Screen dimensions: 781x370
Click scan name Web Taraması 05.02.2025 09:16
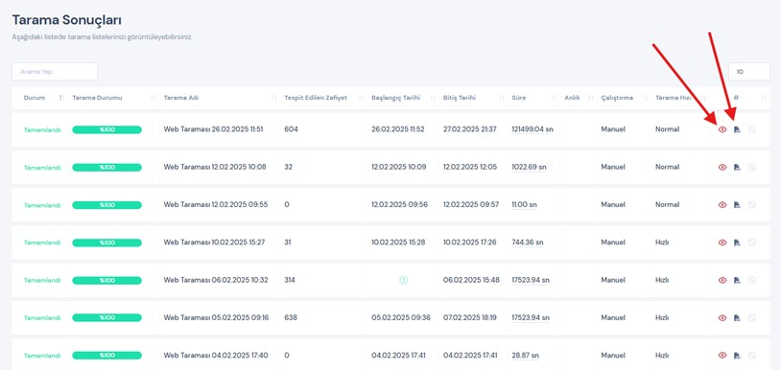pos(216,318)
